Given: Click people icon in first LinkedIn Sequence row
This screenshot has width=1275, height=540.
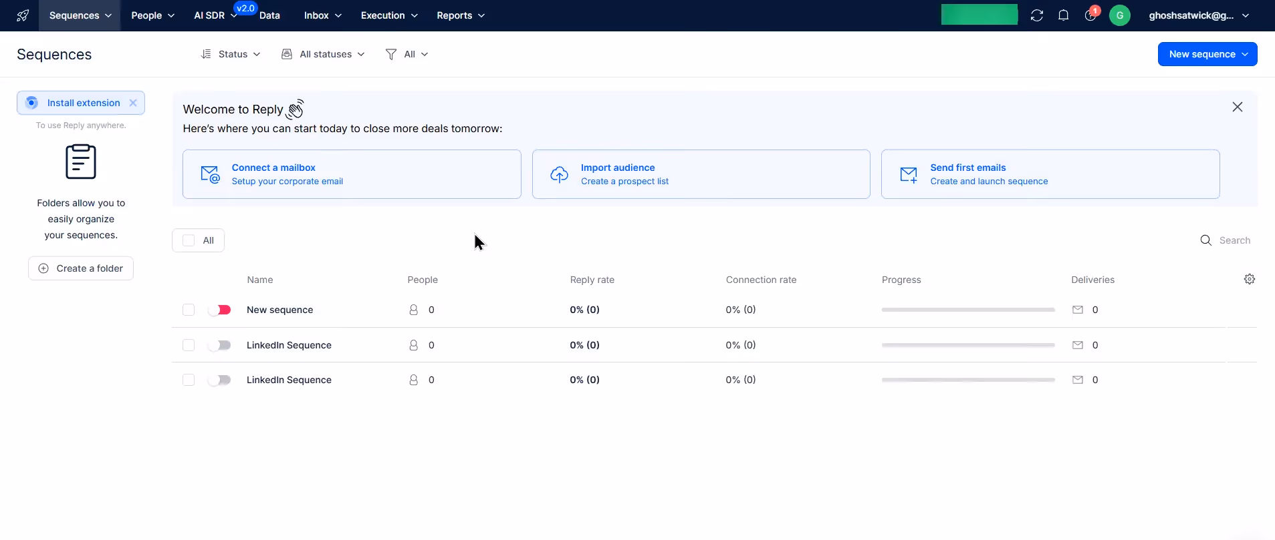Looking at the screenshot, I should [x=414, y=345].
